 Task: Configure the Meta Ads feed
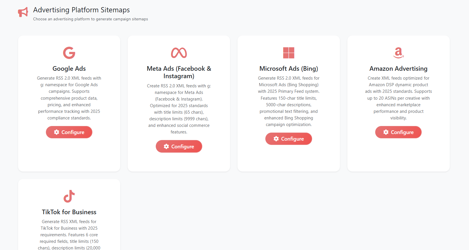[x=179, y=146]
